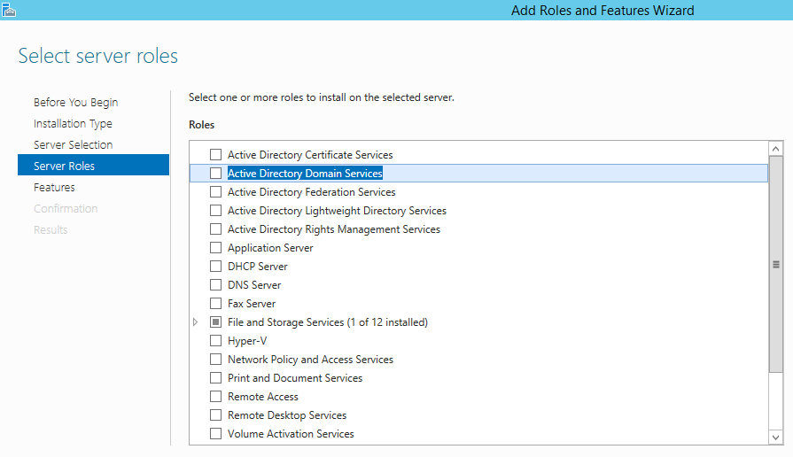Check Active Directory Certificate Services checkbox
The height and width of the screenshot is (457, 793).
[x=215, y=155]
